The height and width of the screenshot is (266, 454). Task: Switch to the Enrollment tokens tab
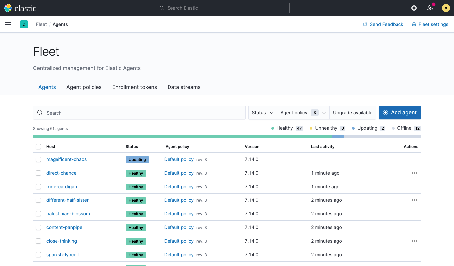[135, 87]
